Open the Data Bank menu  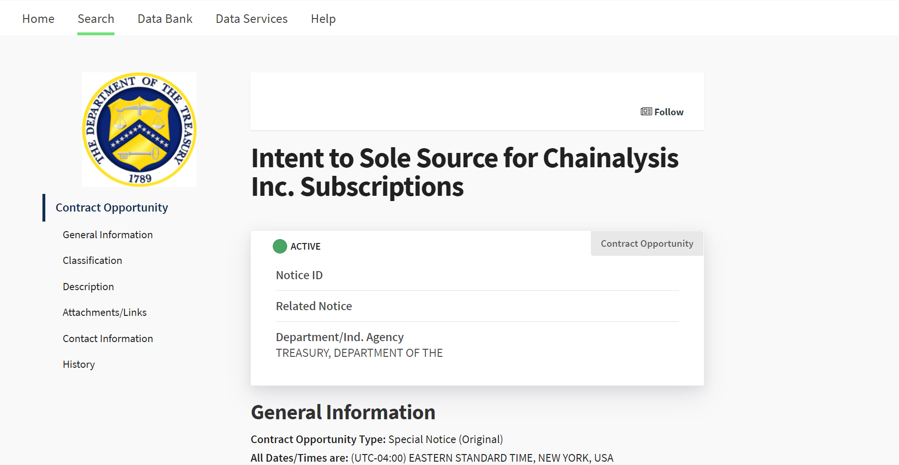[165, 19]
